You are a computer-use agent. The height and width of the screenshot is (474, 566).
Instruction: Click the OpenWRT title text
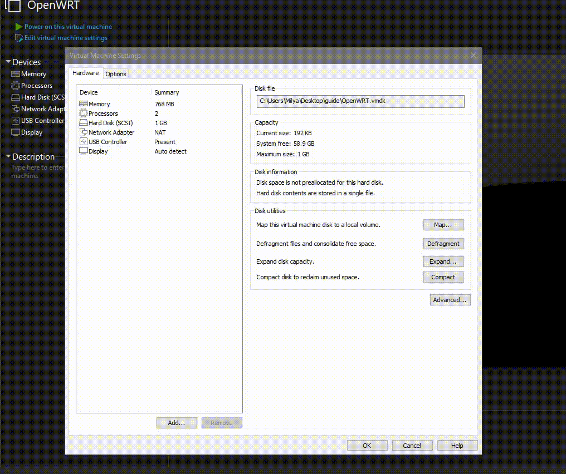(x=53, y=5)
